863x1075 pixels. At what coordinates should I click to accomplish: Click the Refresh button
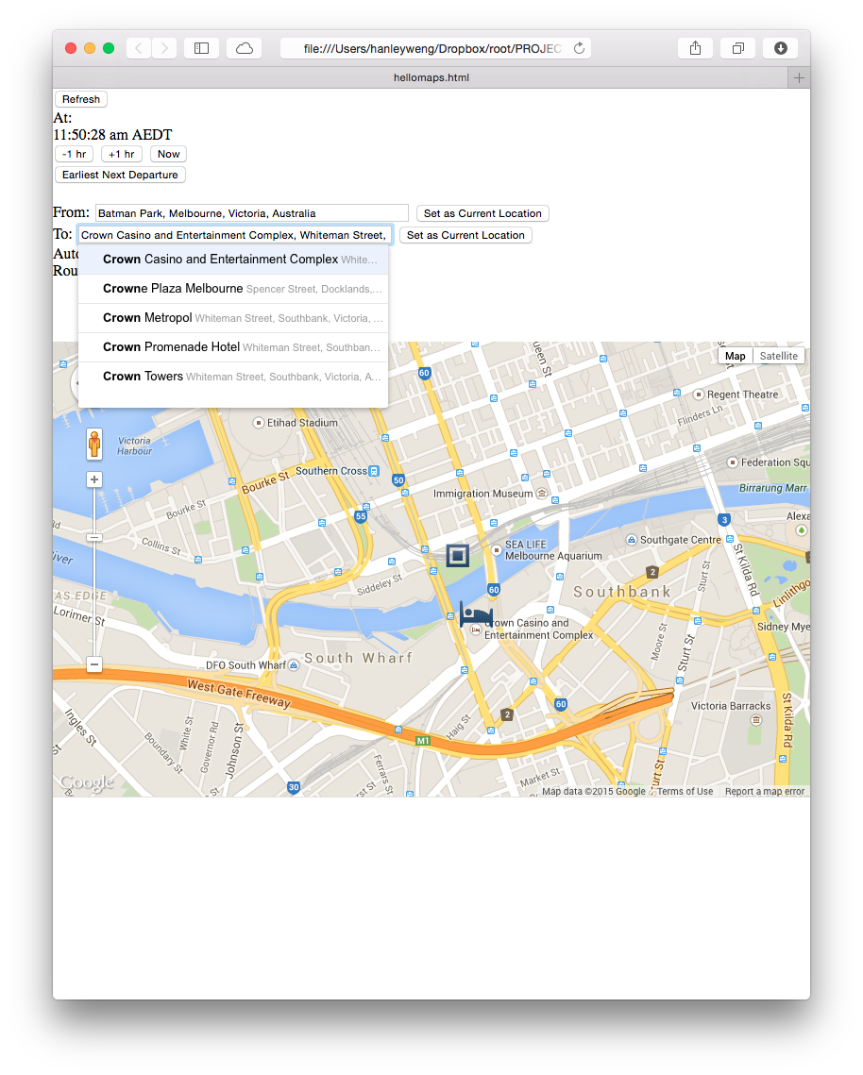(x=81, y=99)
